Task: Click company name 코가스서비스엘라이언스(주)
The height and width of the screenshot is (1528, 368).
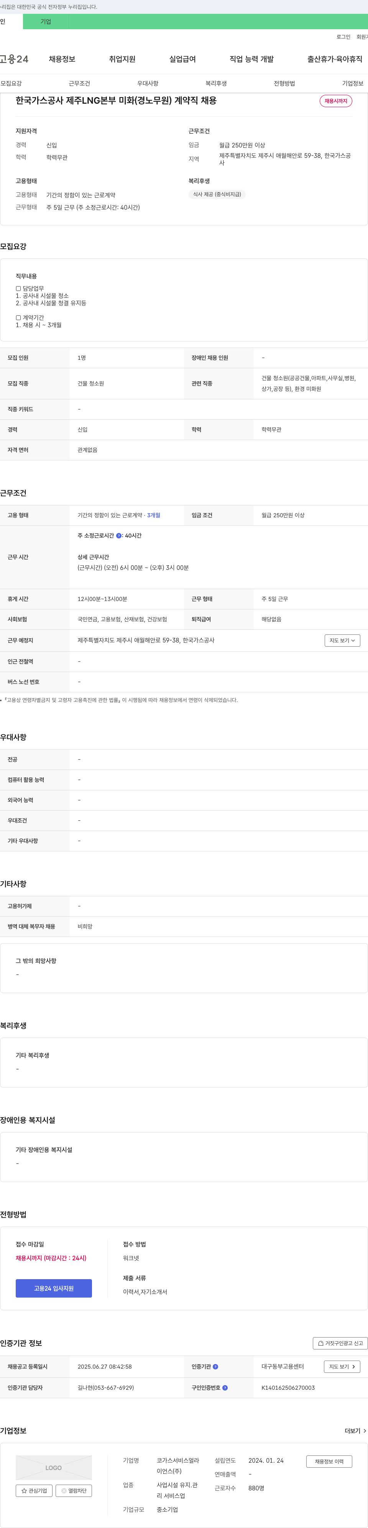Action: pos(178,1466)
